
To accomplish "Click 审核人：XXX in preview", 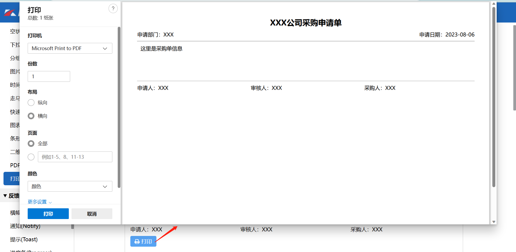I will coord(266,88).
